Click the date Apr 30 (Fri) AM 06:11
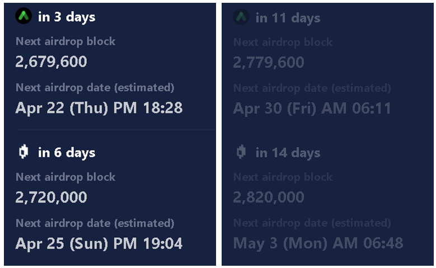Image resolution: width=436 pixels, height=268 pixels. coord(312,108)
